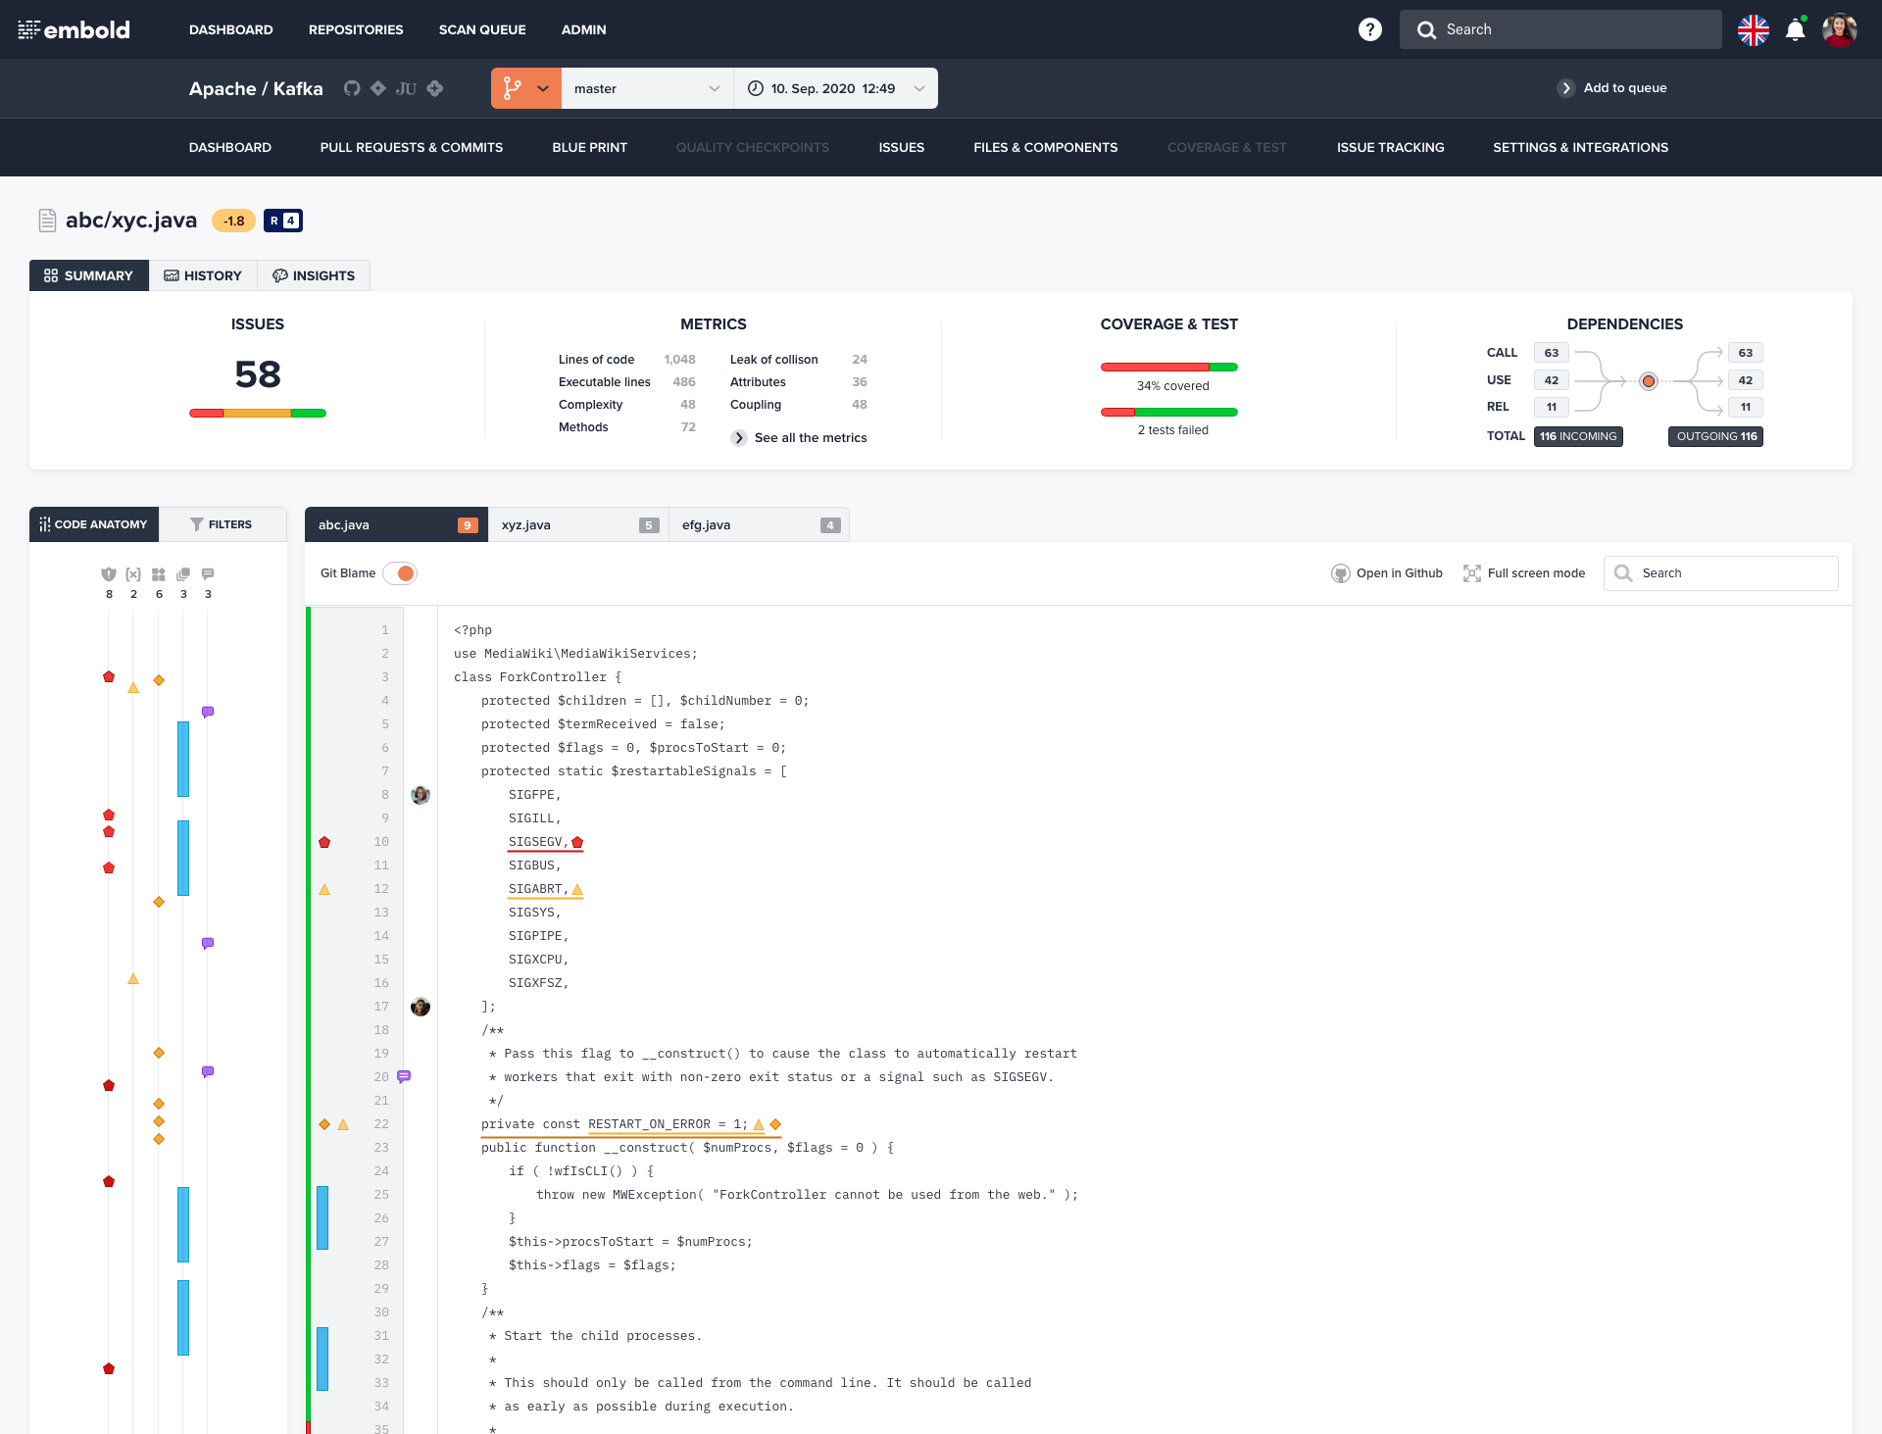The image size is (1882, 1434).
Task: Open SCAN QUEUE in the top menu
Action: (x=482, y=29)
